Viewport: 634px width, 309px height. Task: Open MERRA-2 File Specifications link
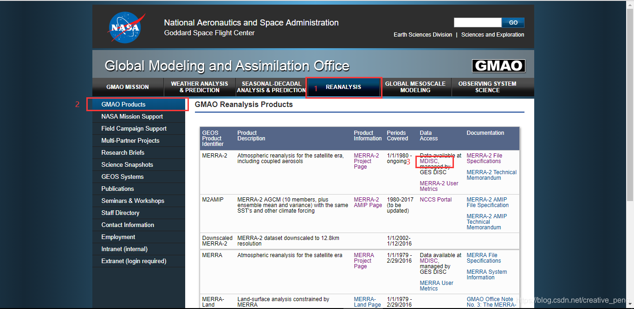(485, 158)
